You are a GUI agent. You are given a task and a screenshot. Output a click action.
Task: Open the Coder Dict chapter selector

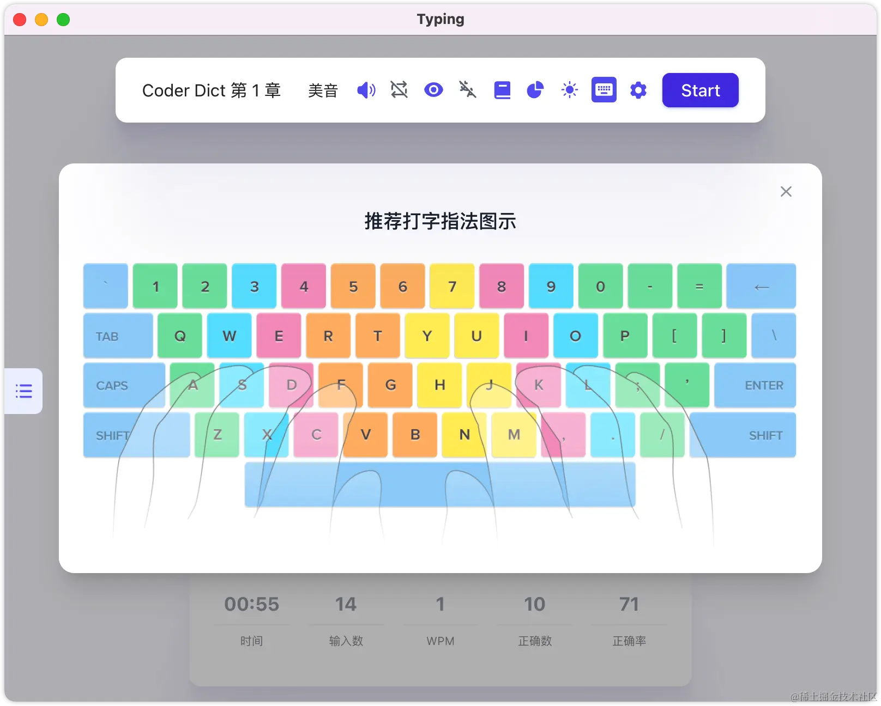pyautogui.click(x=212, y=90)
